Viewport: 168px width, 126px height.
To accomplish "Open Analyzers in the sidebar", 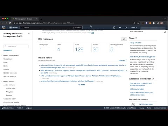I will [9, 92].
